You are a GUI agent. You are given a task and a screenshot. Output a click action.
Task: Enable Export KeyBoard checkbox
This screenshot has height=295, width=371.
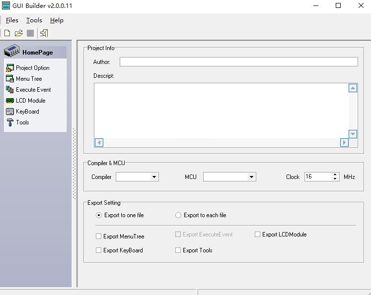coord(98,250)
